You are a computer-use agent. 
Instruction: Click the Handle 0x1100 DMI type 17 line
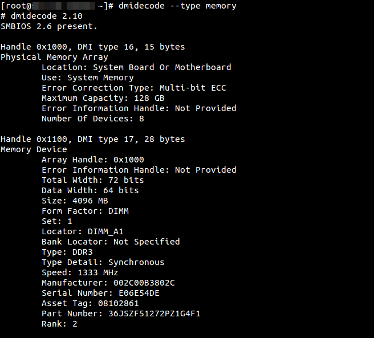(92, 139)
